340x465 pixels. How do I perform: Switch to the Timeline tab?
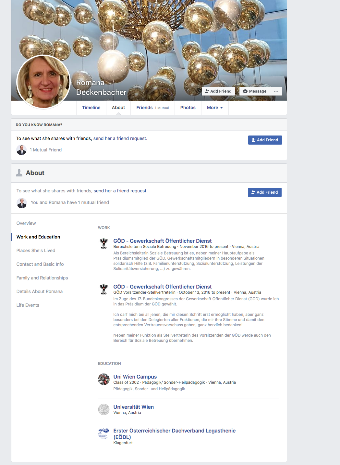tap(91, 108)
